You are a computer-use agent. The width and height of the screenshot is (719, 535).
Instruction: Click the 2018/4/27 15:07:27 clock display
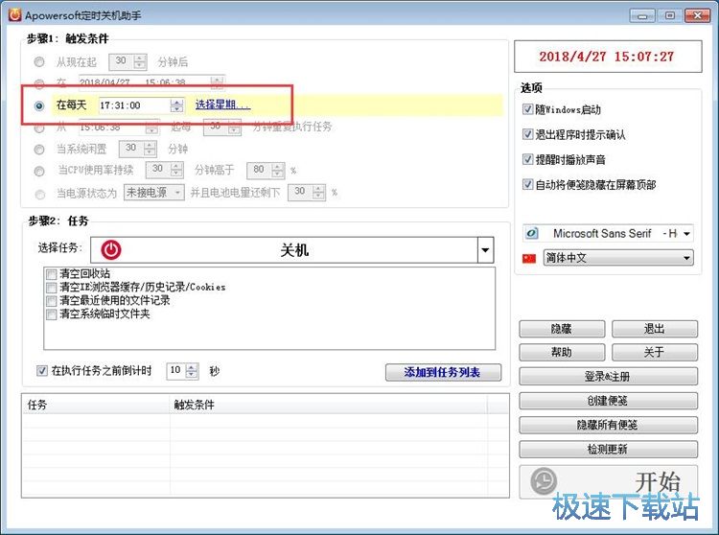[x=608, y=57]
